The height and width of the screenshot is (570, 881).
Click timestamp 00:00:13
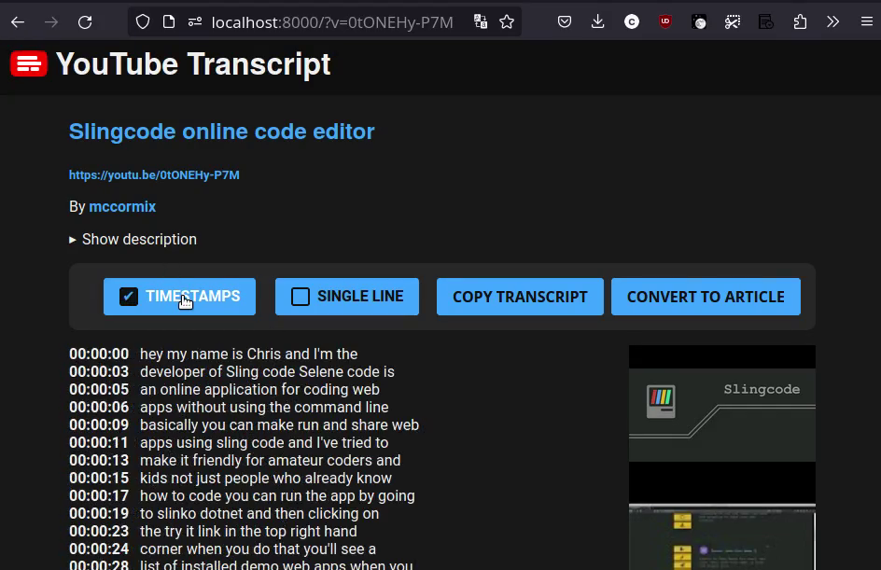point(99,461)
